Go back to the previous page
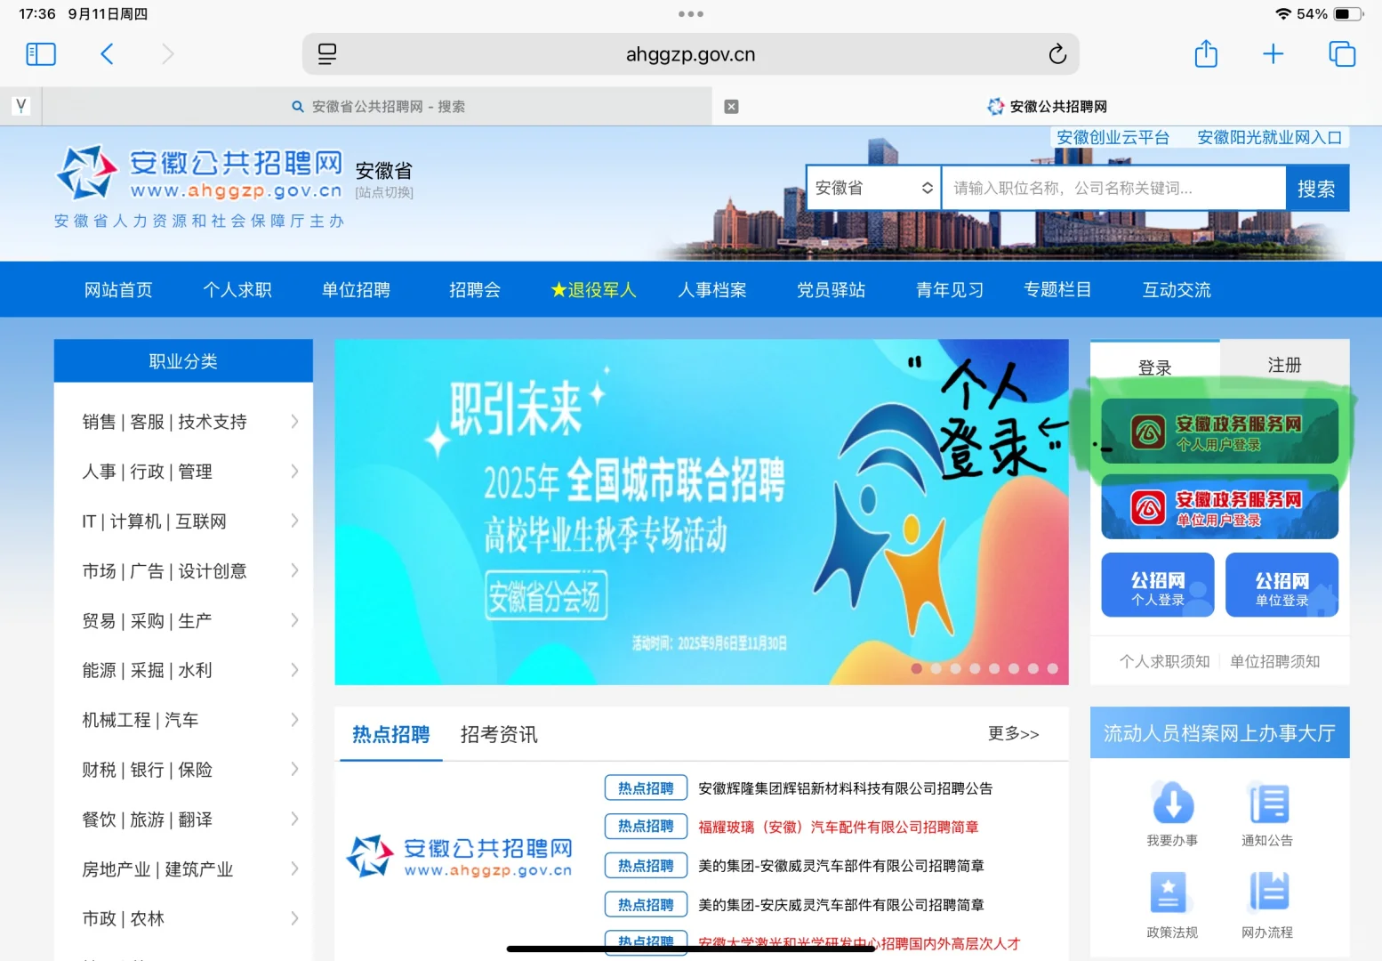The width and height of the screenshot is (1382, 961). (107, 54)
